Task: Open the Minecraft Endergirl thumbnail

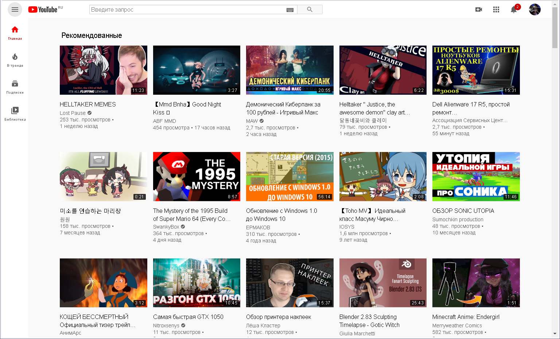Action: click(476, 283)
